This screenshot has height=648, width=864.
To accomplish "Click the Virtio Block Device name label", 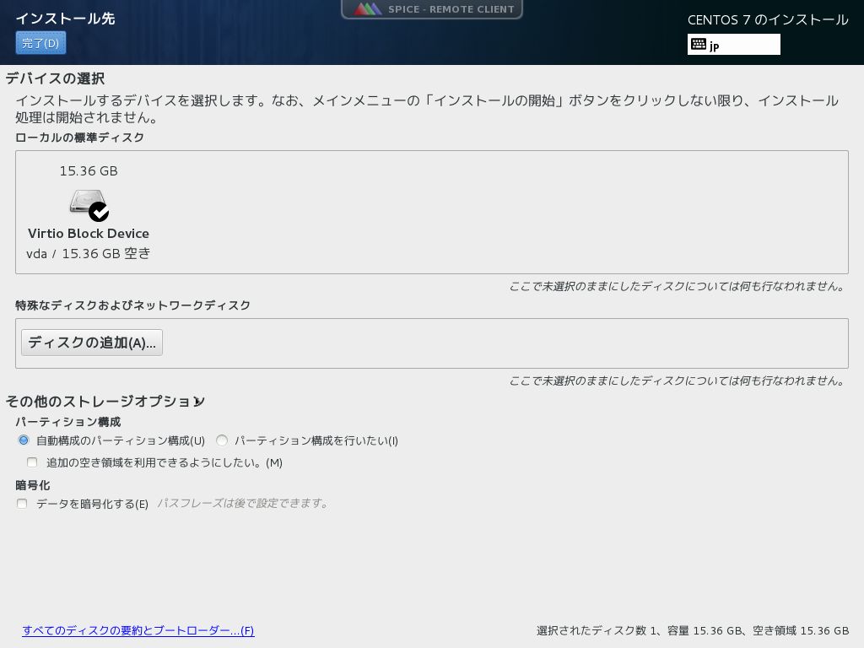I will tap(89, 233).
